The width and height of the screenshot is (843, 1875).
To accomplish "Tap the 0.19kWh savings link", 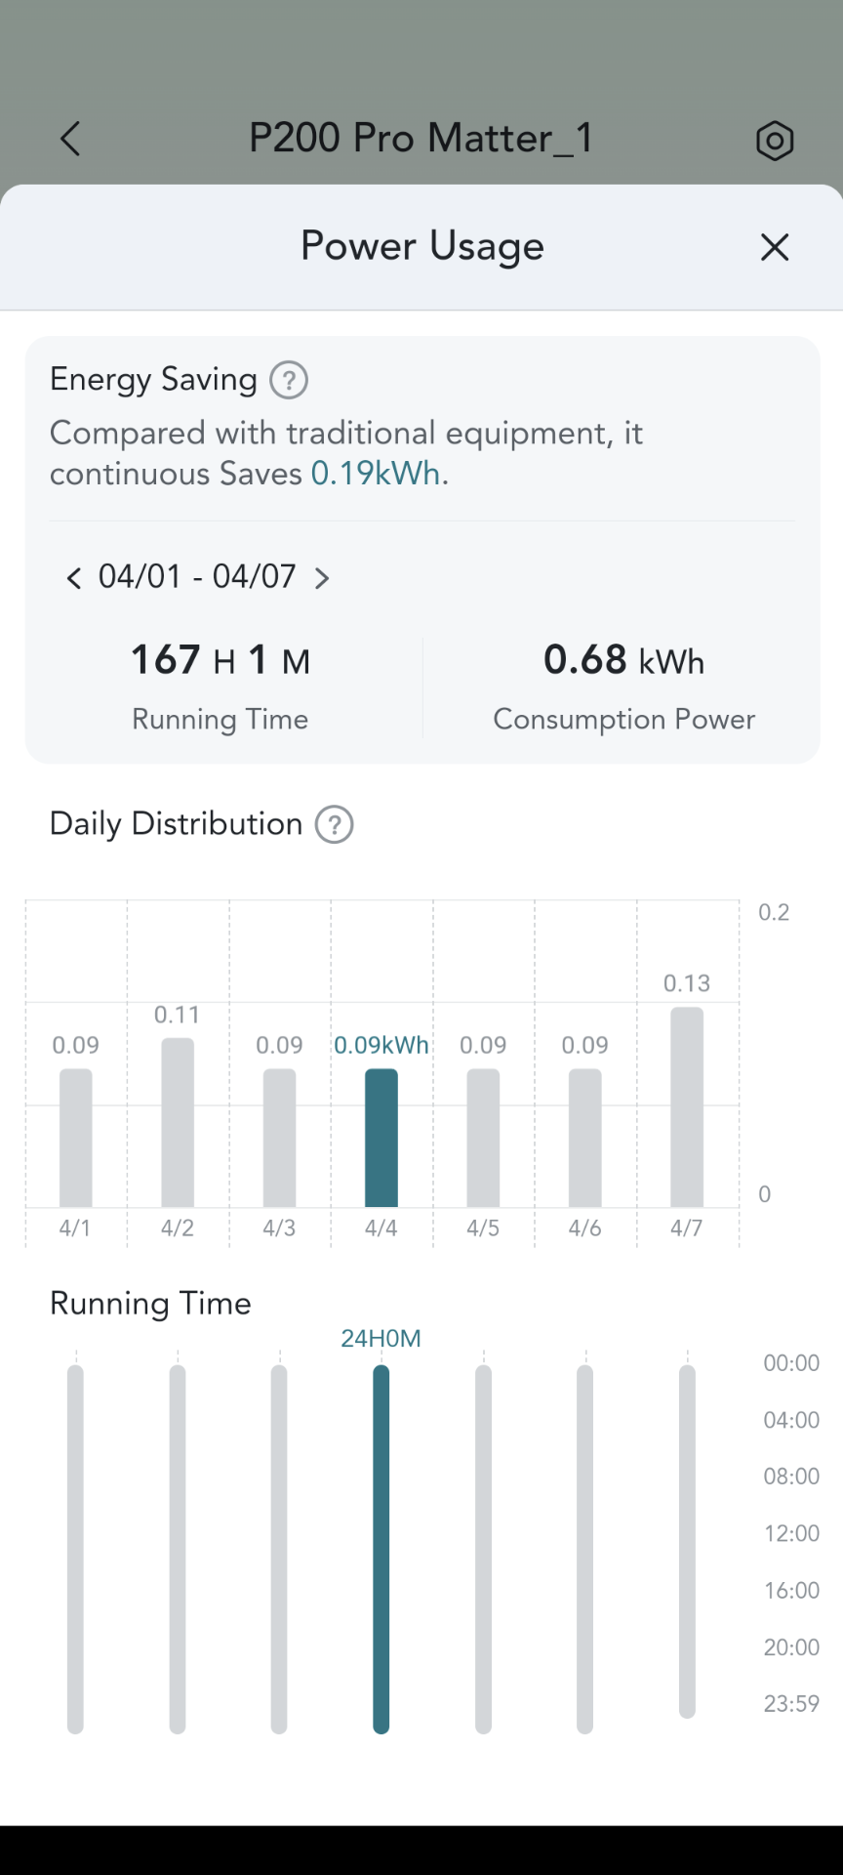I will 376,474.
